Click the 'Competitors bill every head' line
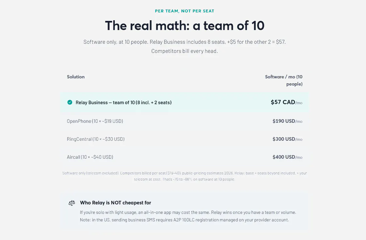Screen dimensions: 366x240 click(184, 51)
